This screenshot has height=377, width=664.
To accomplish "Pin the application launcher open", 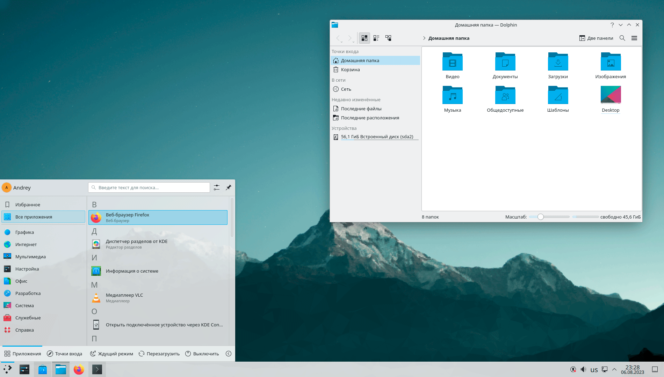I will click(229, 187).
